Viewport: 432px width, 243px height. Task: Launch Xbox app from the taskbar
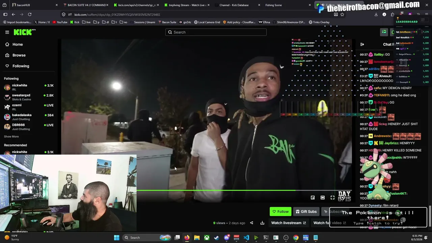pos(207,238)
